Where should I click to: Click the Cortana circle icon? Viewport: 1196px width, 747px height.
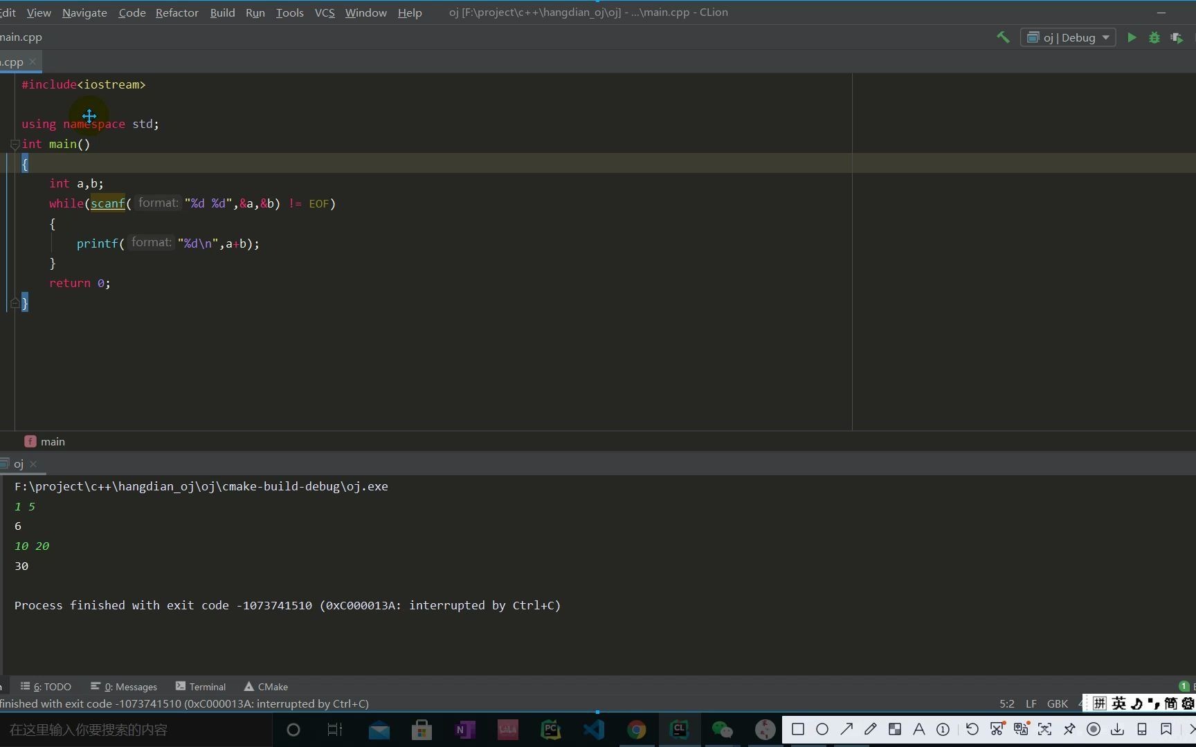coord(293,730)
